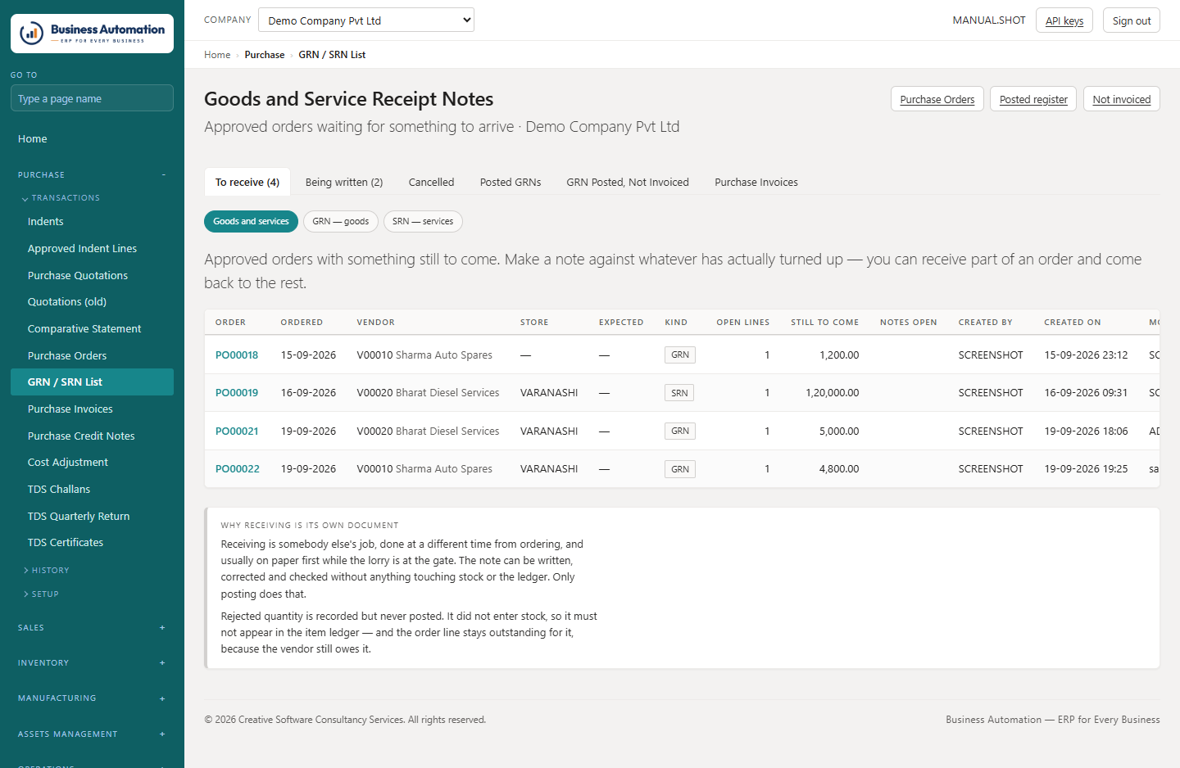The image size is (1180, 768).
Task: Open Purchase Credit Notes
Action: [92, 436]
